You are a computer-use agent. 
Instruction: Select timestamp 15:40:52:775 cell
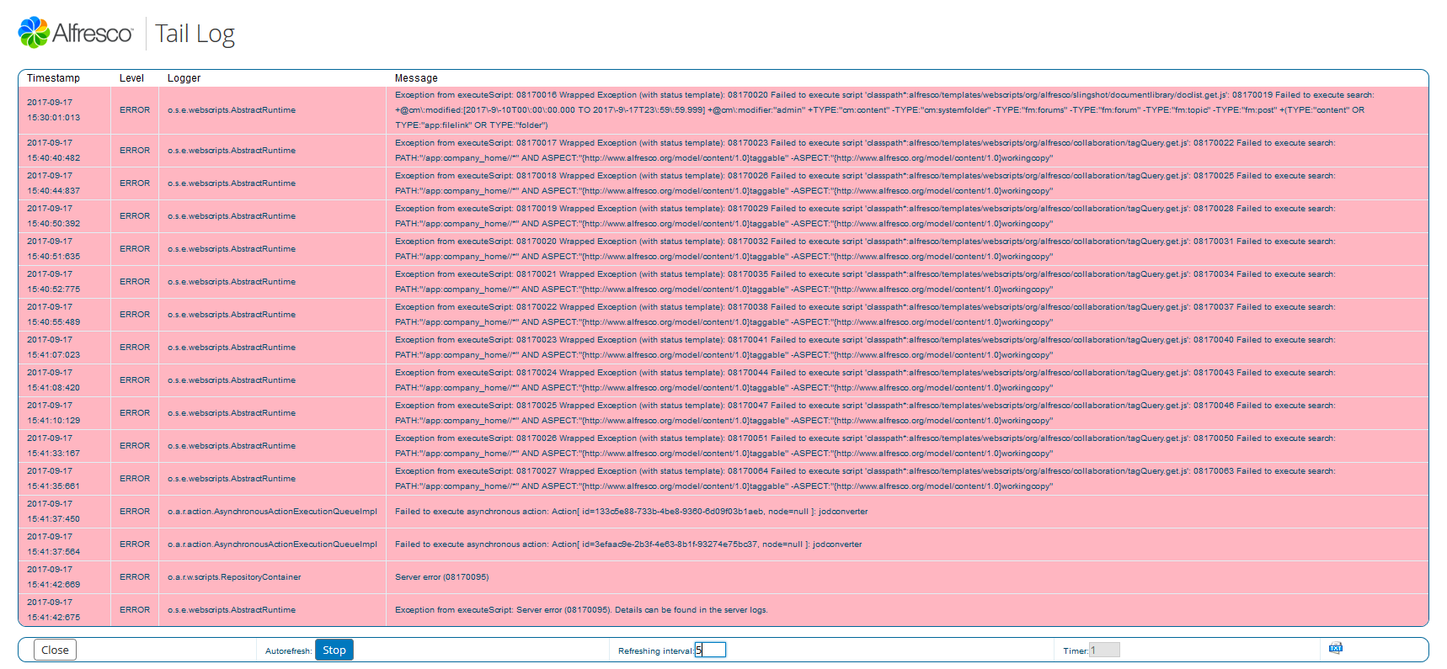coord(65,282)
